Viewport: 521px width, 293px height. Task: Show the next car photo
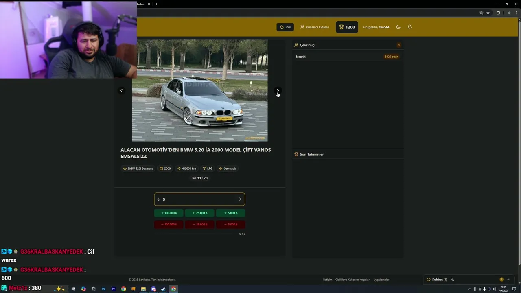tap(278, 90)
